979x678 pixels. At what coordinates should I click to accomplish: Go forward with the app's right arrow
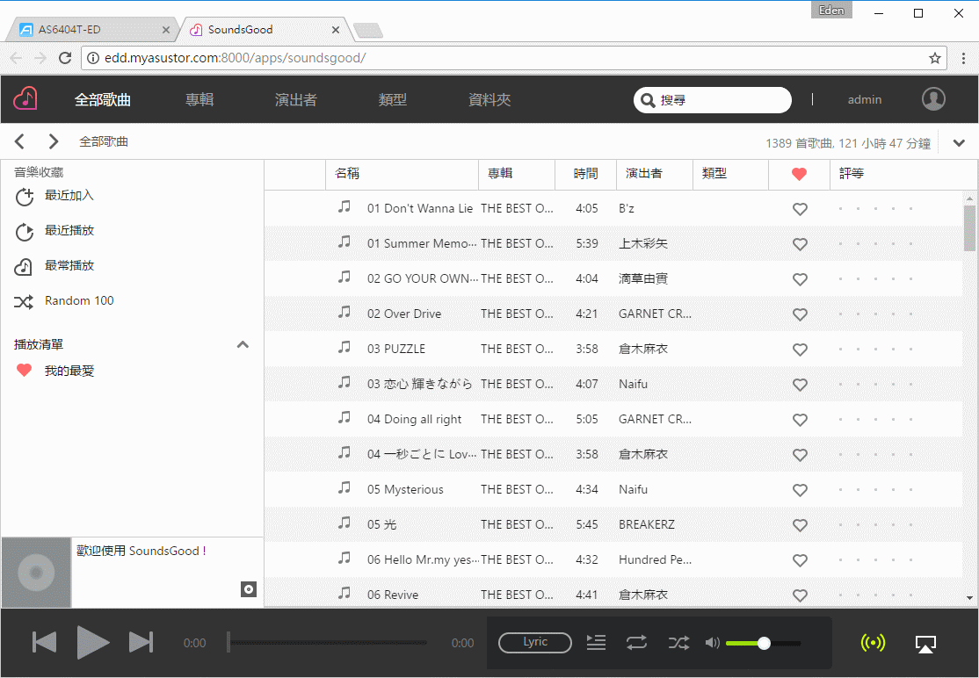54,141
